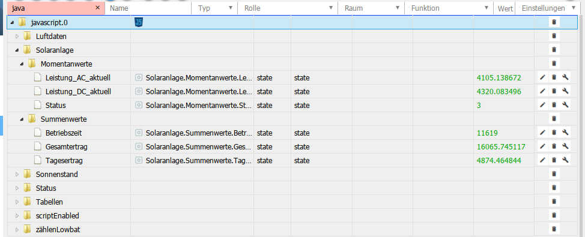This screenshot has height=237, width=585.
Task: Click the JS icon on javascript.0 row
Action: pos(139,22)
